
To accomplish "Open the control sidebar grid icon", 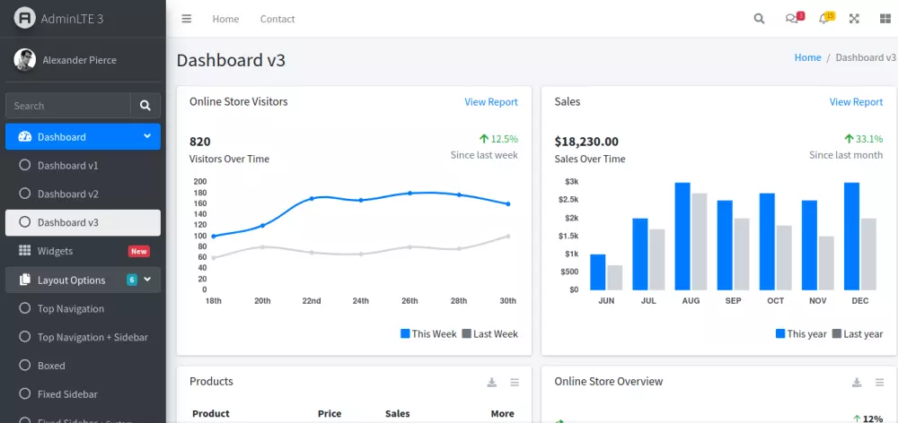I will [x=885, y=19].
